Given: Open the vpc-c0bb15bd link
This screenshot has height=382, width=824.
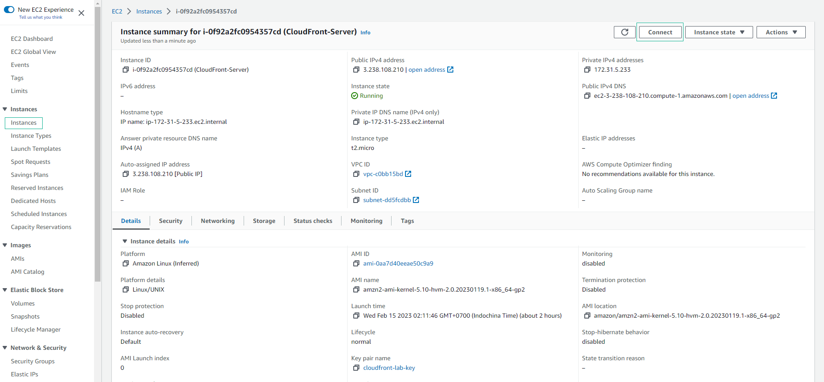Looking at the screenshot, I should (383, 174).
